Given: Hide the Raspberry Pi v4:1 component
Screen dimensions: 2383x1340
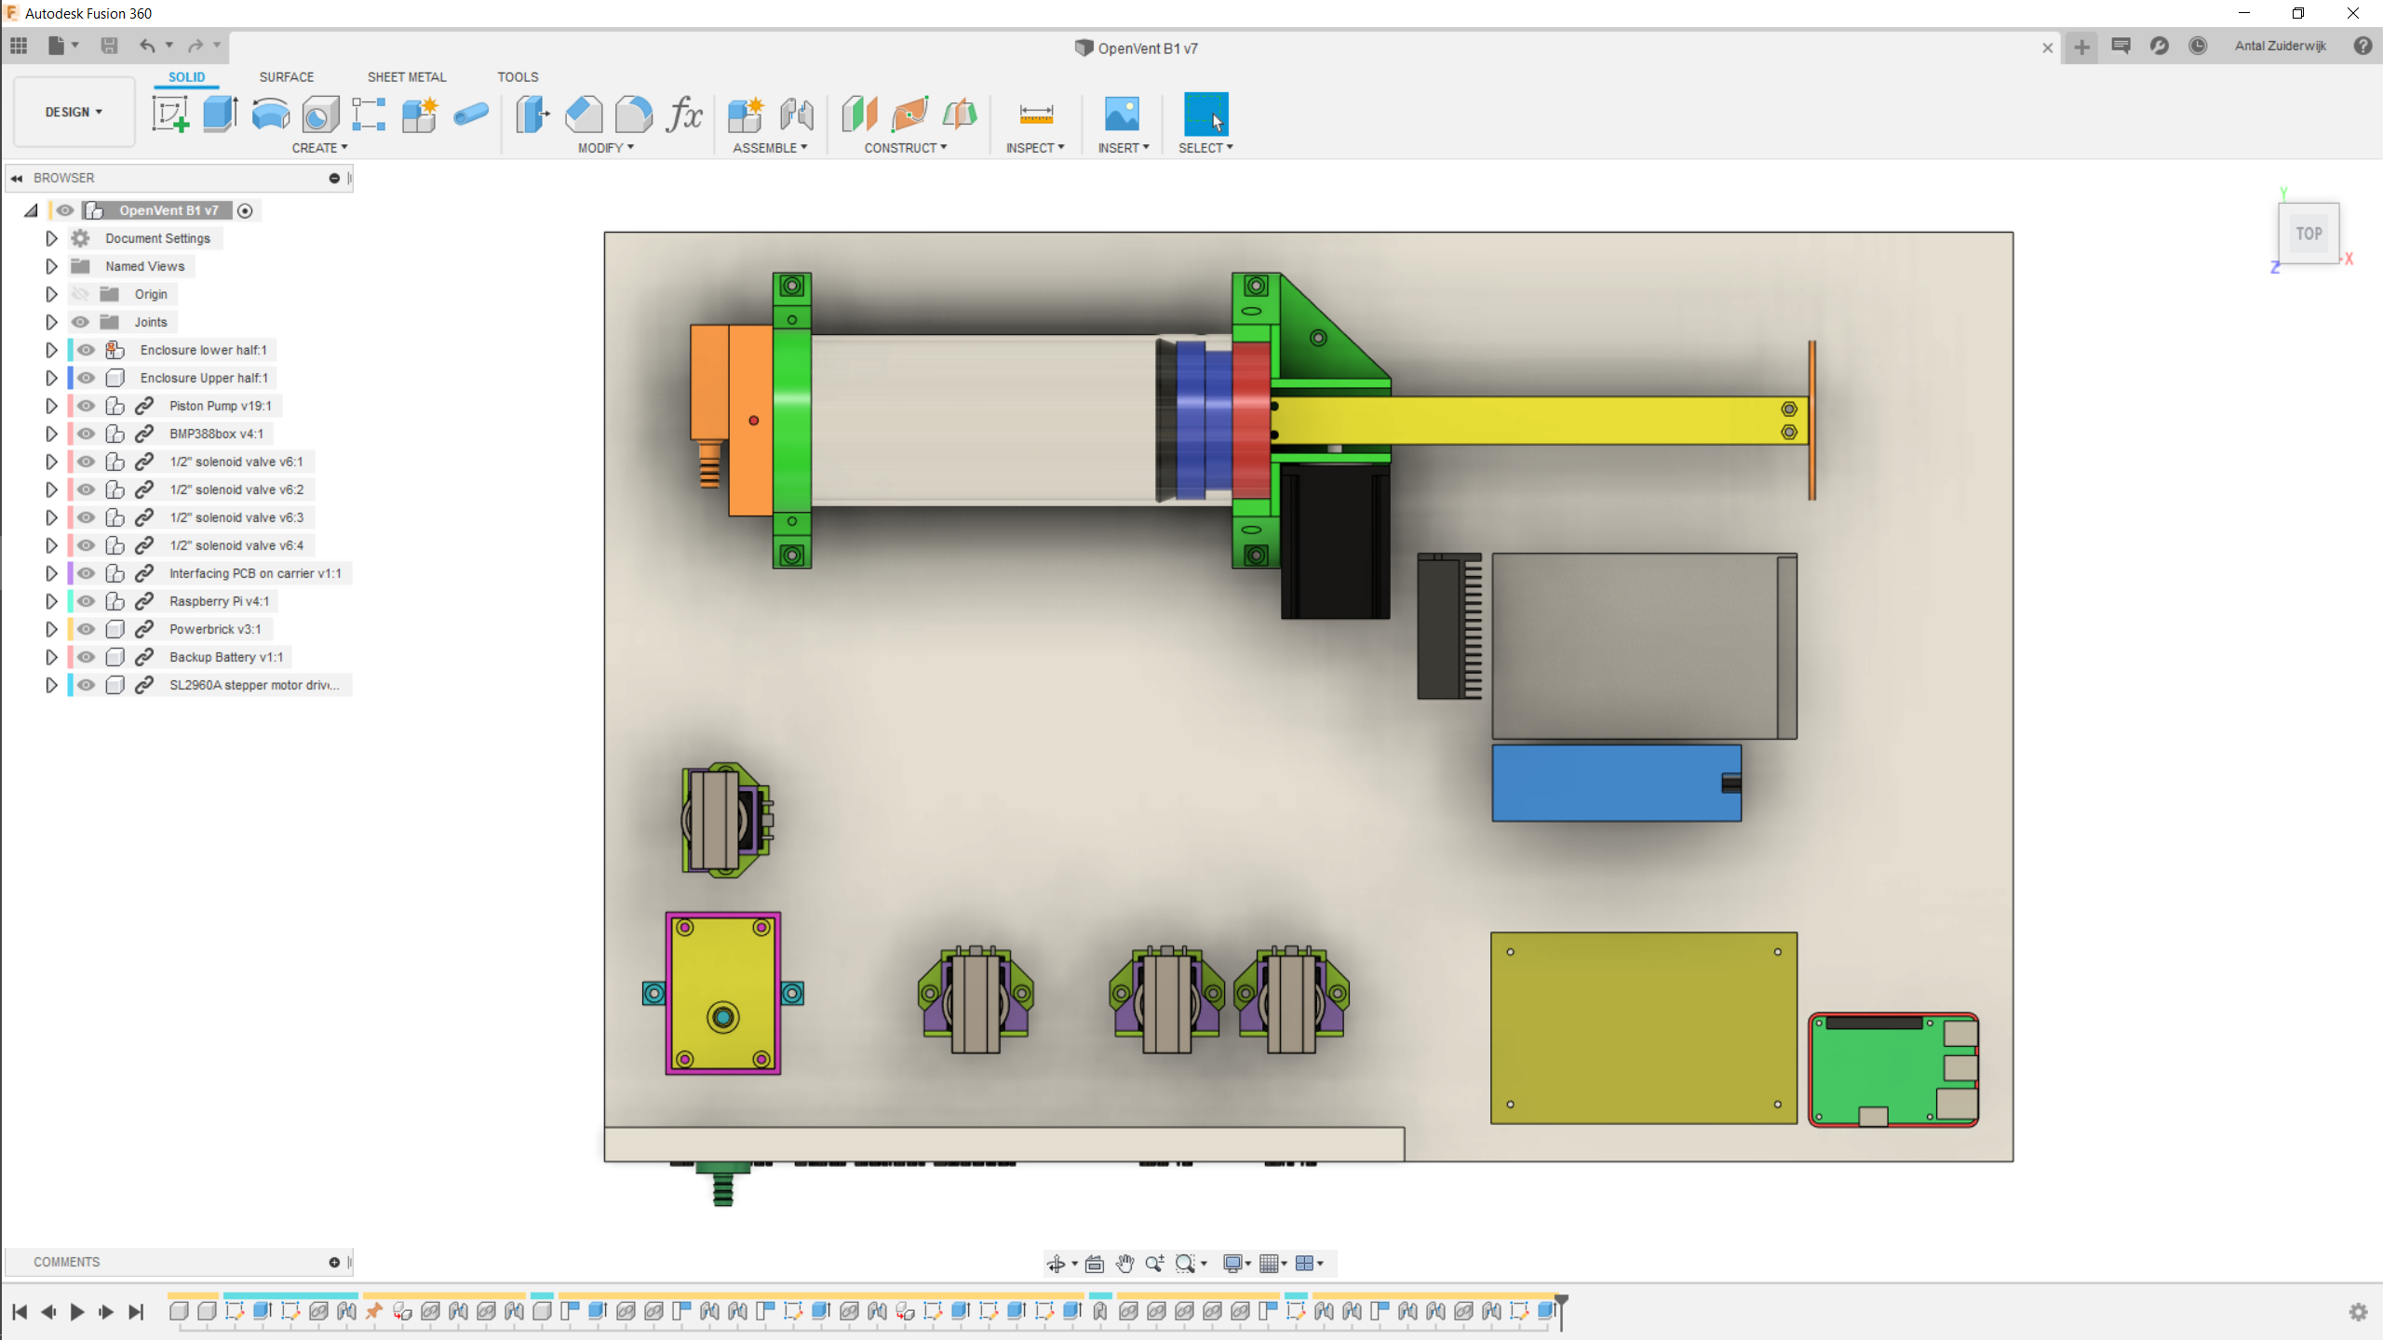Looking at the screenshot, I should click(86, 601).
